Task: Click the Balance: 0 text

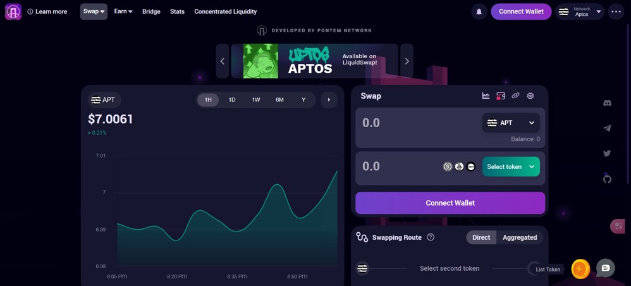Action: 525,139
